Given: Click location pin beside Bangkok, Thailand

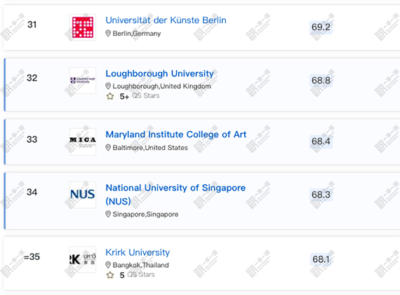Looking at the screenshot, I should pyautogui.click(x=108, y=265).
